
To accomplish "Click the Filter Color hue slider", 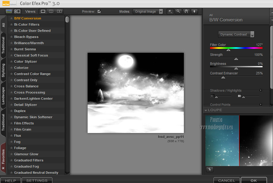I will pos(236,48).
